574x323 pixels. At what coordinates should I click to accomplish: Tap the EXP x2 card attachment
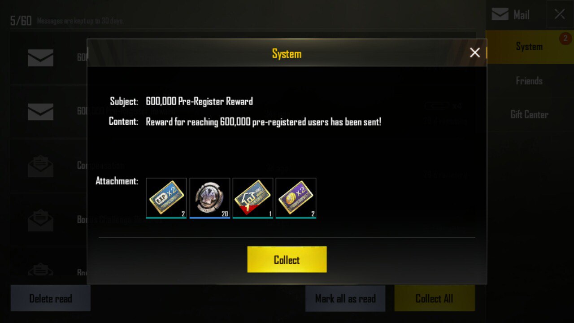(166, 198)
